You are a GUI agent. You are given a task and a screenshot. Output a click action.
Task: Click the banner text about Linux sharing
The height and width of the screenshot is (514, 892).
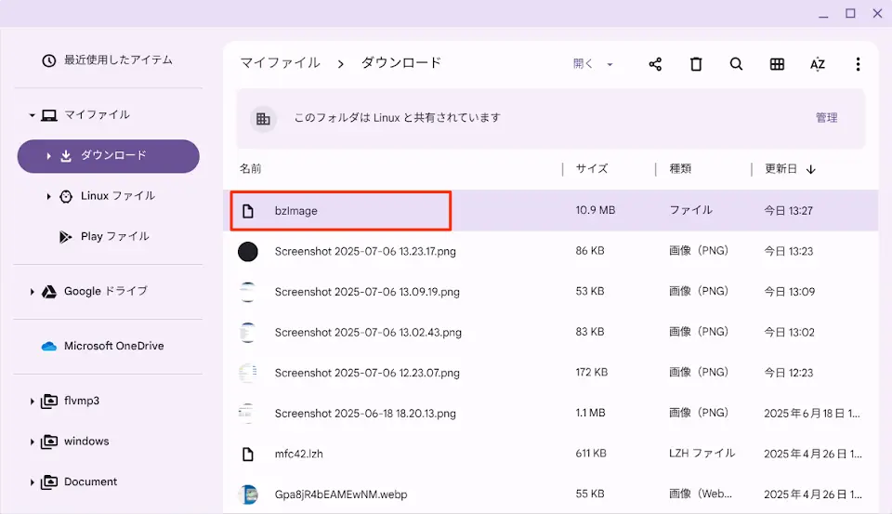coord(397,118)
